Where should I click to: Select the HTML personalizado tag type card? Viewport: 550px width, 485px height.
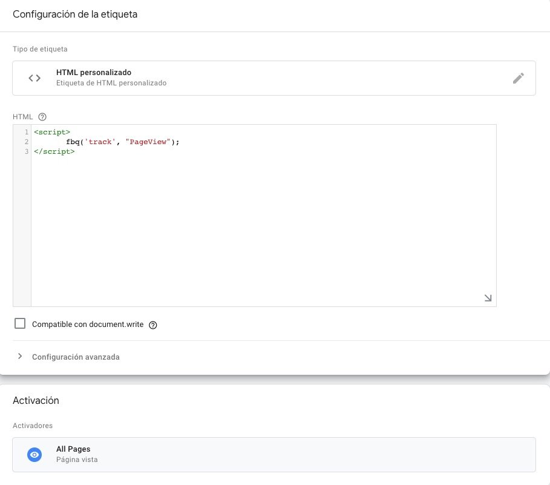point(274,78)
